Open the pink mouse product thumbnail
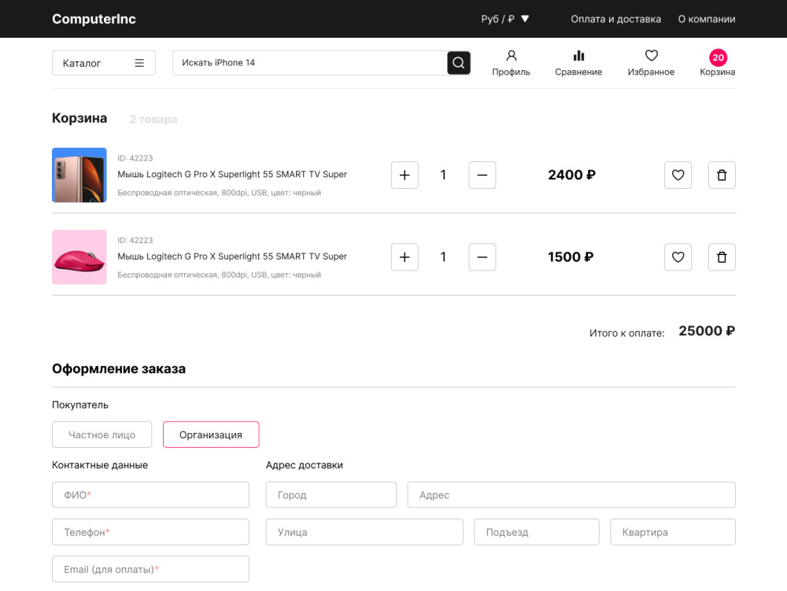The height and width of the screenshot is (591, 787). [x=79, y=257]
